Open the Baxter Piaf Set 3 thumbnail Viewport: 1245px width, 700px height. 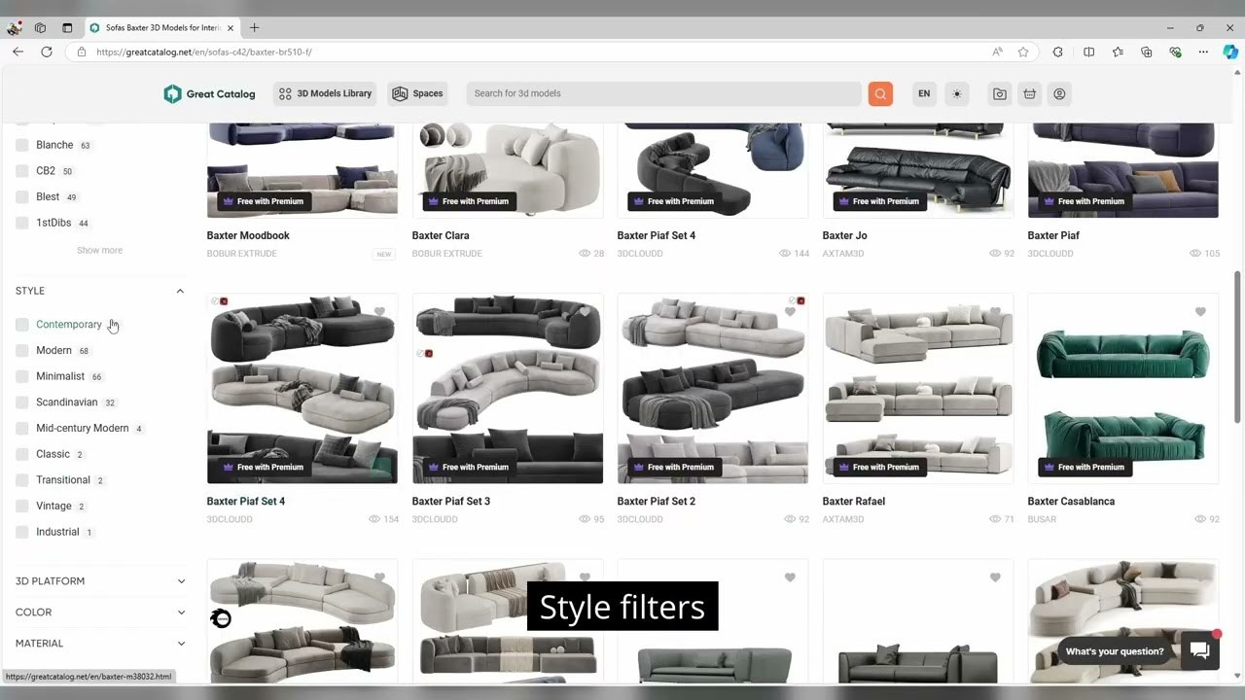coord(508,389)
